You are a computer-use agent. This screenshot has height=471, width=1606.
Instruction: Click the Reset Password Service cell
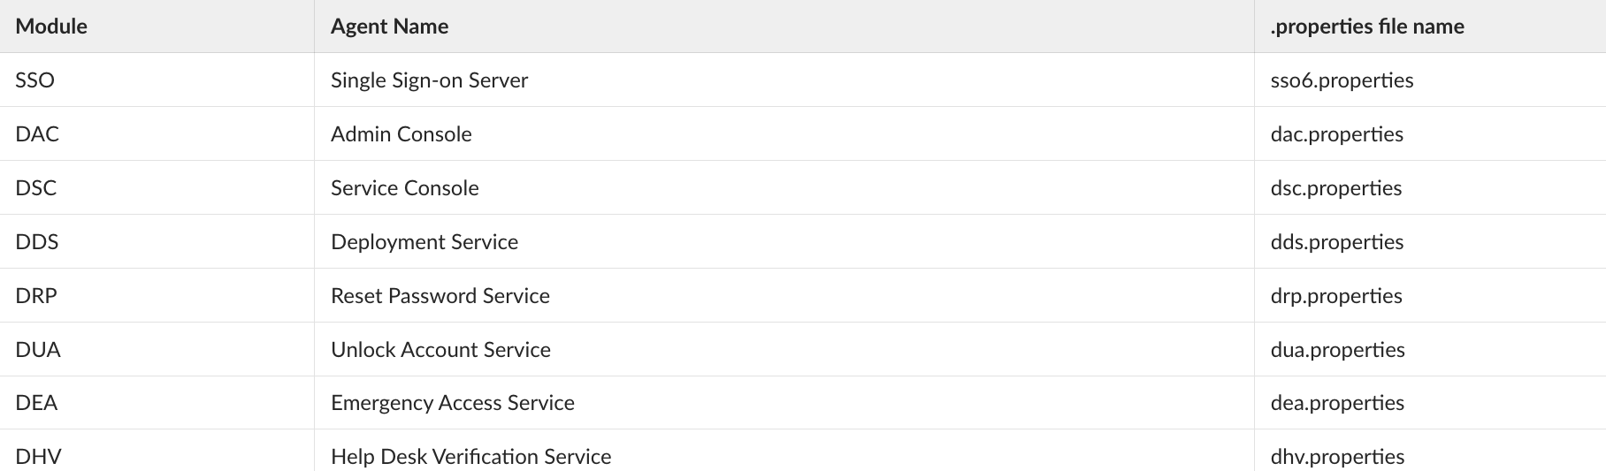pos(440,296)
